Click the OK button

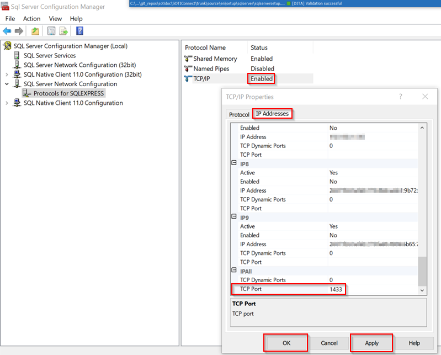[286, 343]
